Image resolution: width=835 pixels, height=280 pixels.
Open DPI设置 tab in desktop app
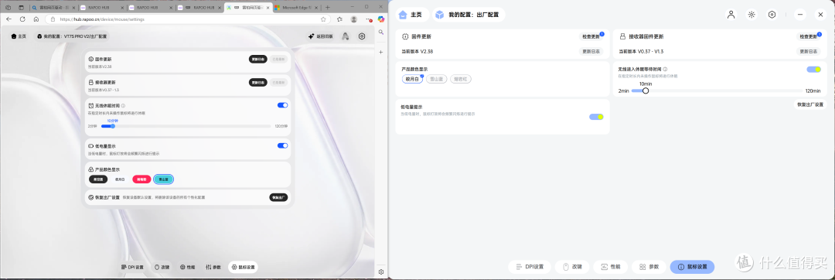530,267
